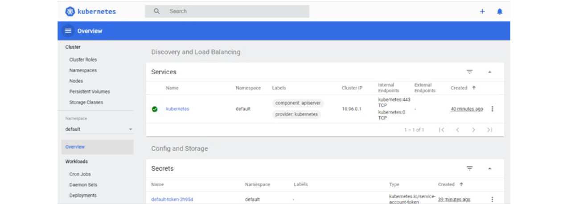Click the provider: kubernetes label chip

(296, 114)
